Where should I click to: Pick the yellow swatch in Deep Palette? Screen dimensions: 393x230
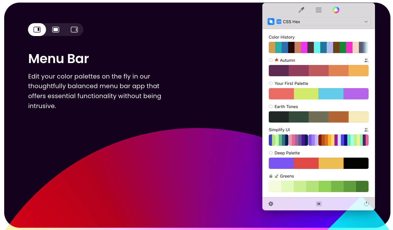coord(331,163)
